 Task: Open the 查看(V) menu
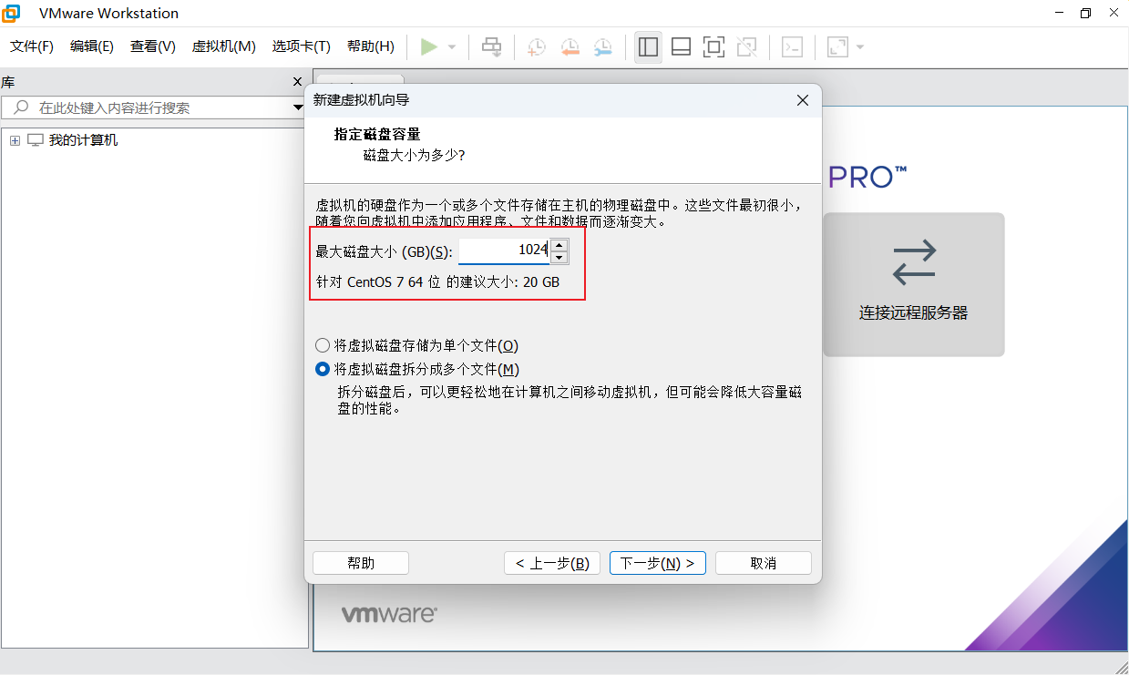click(x=153, y=46)
